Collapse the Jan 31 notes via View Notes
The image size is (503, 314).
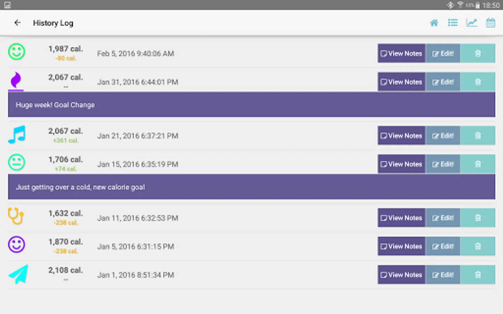point(401,82)
